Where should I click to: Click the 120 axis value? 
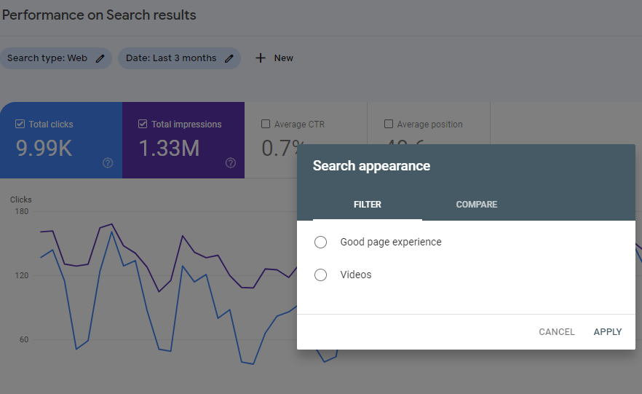click(x=22, y=275)
